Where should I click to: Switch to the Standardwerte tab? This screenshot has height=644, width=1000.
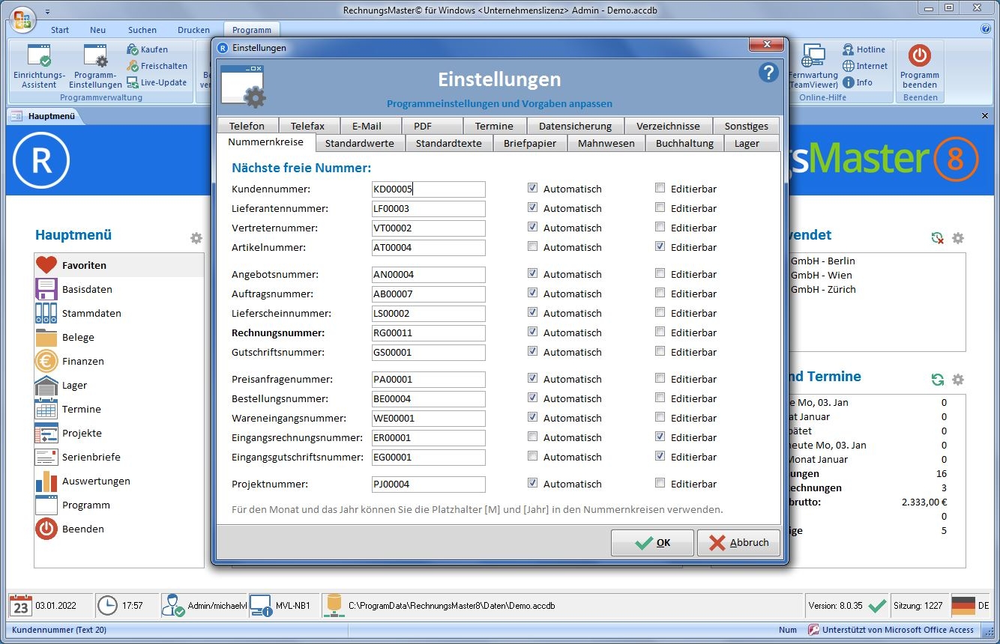pyautogui.click(x=360, y=143)
